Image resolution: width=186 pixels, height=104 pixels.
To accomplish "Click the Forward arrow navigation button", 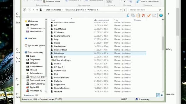I will [29, 10].
